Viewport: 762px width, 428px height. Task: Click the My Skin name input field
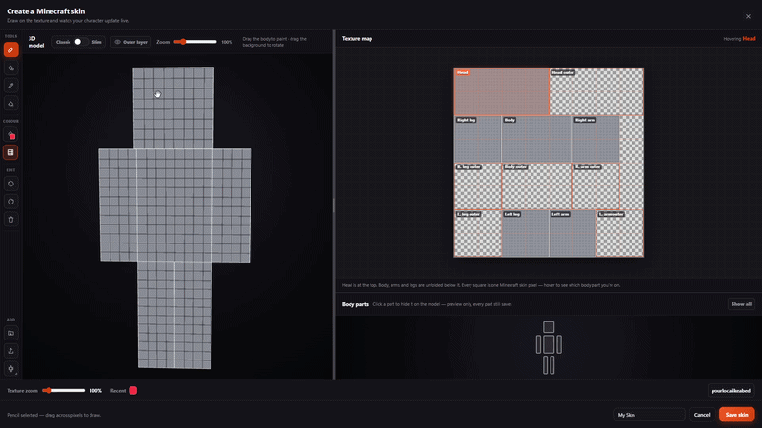pos(650,415)
